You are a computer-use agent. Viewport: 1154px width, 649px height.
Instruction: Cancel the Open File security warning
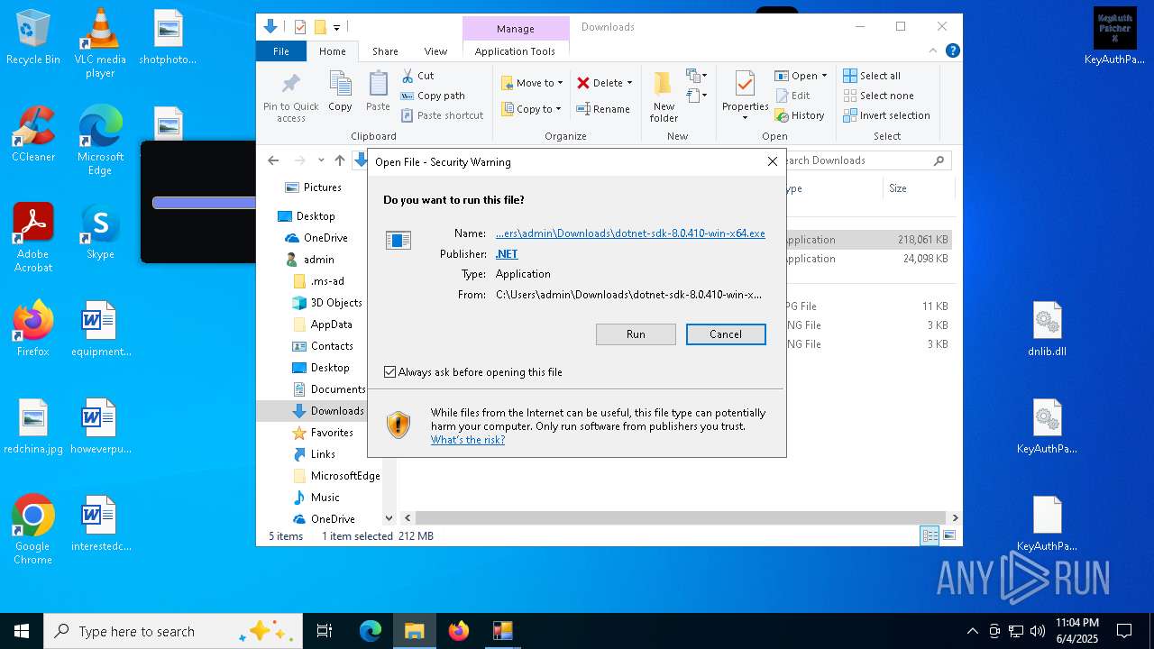click(x=726, y=334)
